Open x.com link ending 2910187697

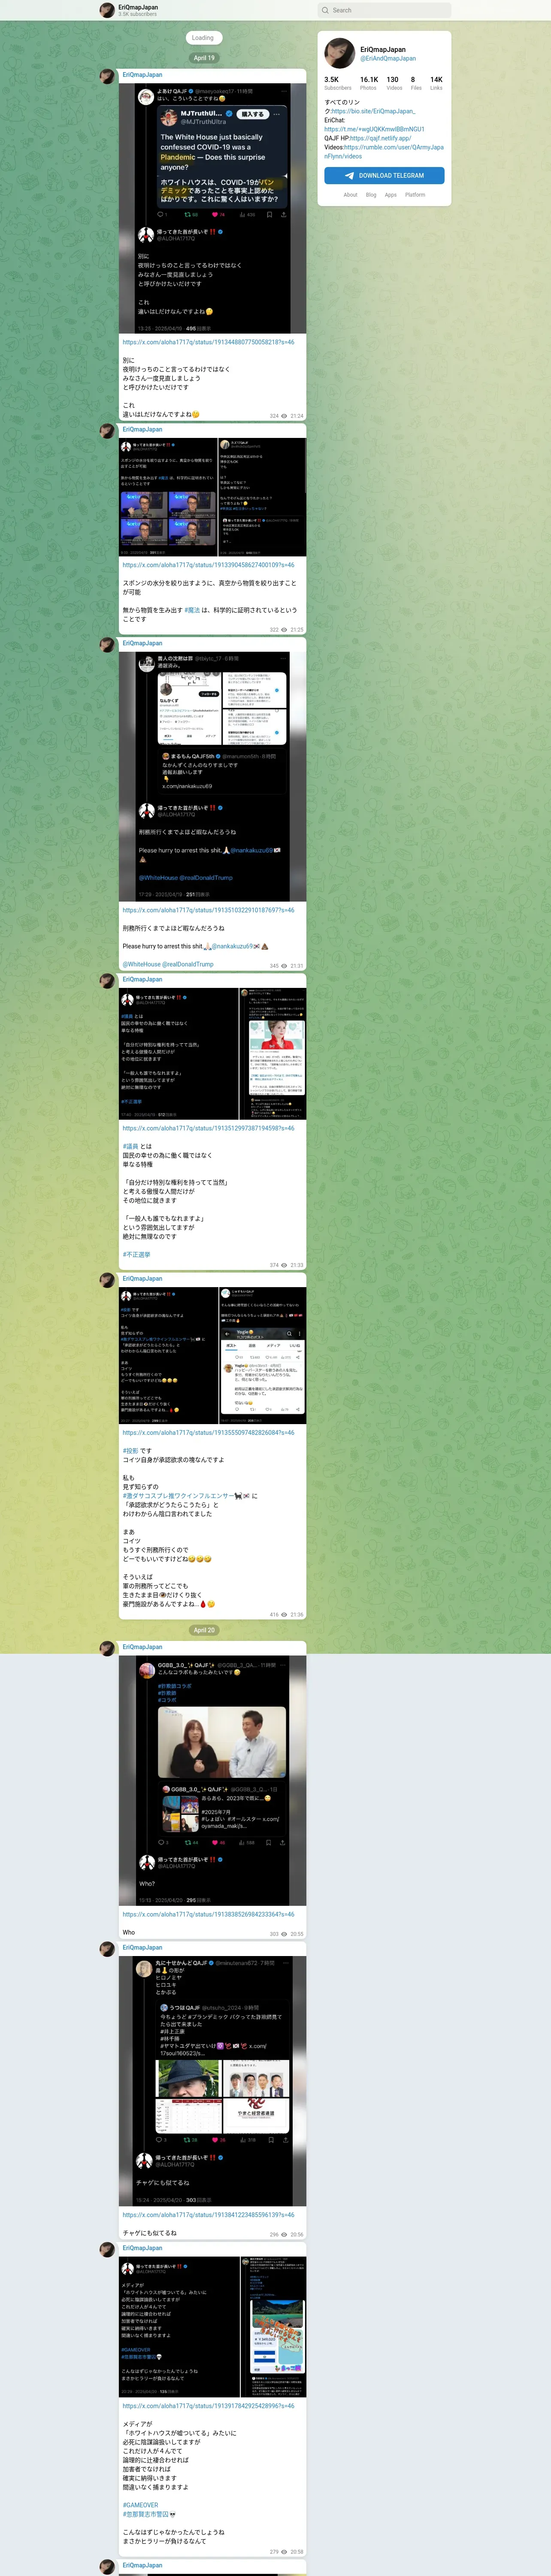pyautogui.click(x=208, y=910)
